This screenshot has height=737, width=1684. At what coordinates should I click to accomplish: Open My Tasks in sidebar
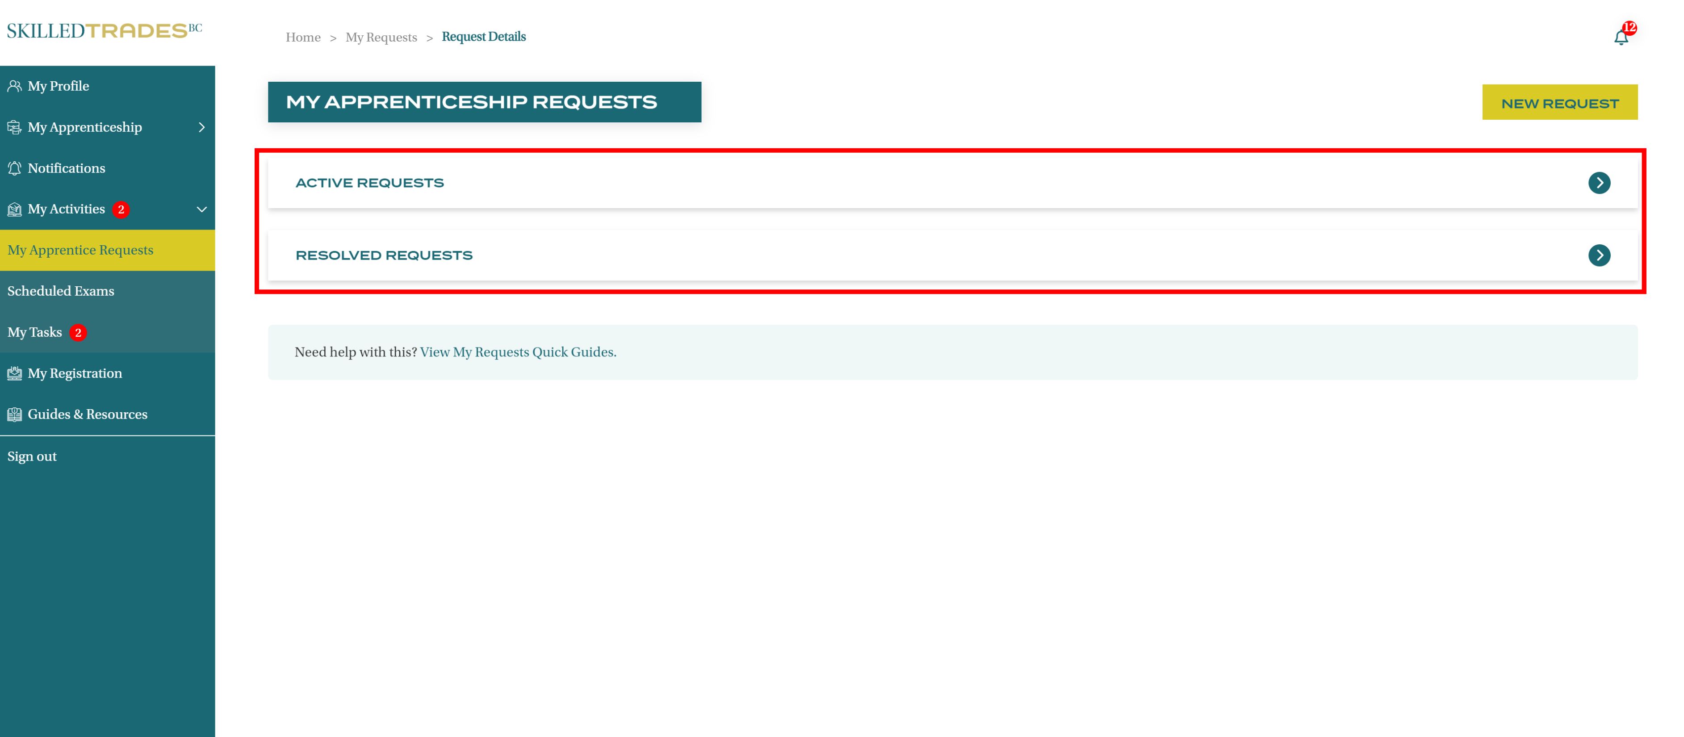point(35,332)
